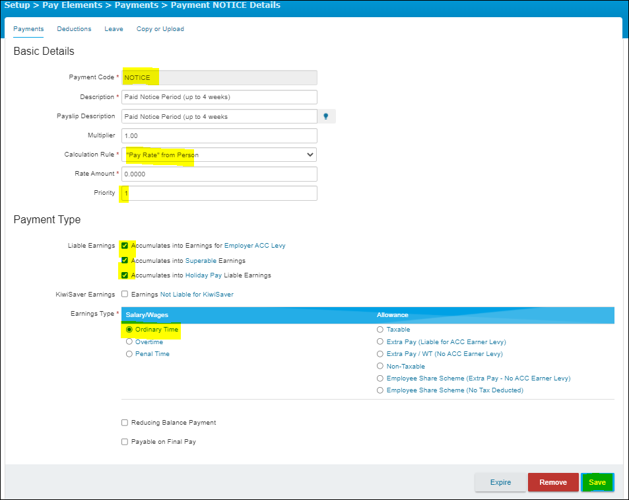
Task: Select the Overtime earnings type
Action: 129,342
